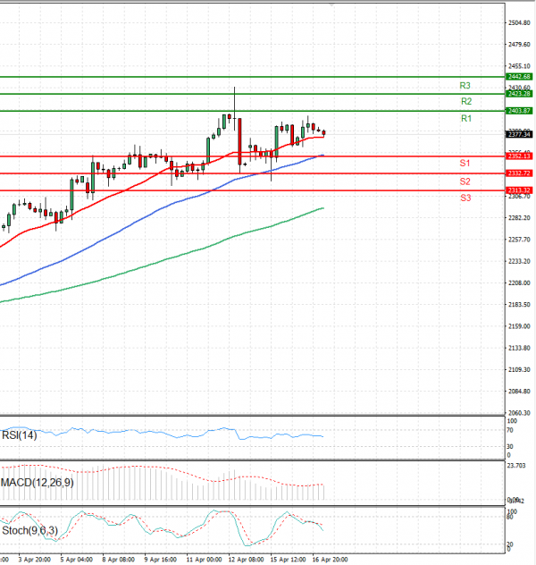Screen dimensions: 536x565
Task: Select the 2352.13 support price tag
Action: click(519, 156)
